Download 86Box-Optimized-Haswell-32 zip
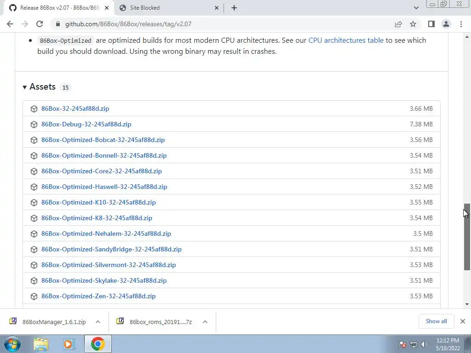471x353 pixels. pyautogui.click(x=104, y=187)
